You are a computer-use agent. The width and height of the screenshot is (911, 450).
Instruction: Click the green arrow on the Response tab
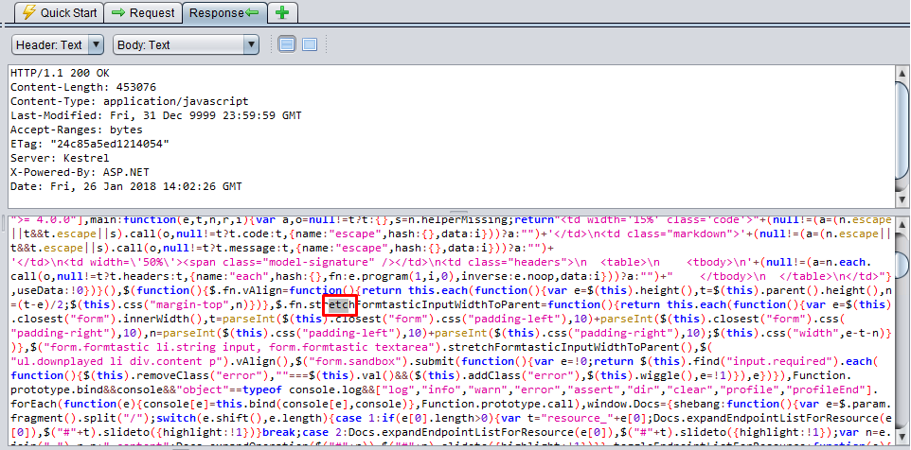[x=252, y=12]
